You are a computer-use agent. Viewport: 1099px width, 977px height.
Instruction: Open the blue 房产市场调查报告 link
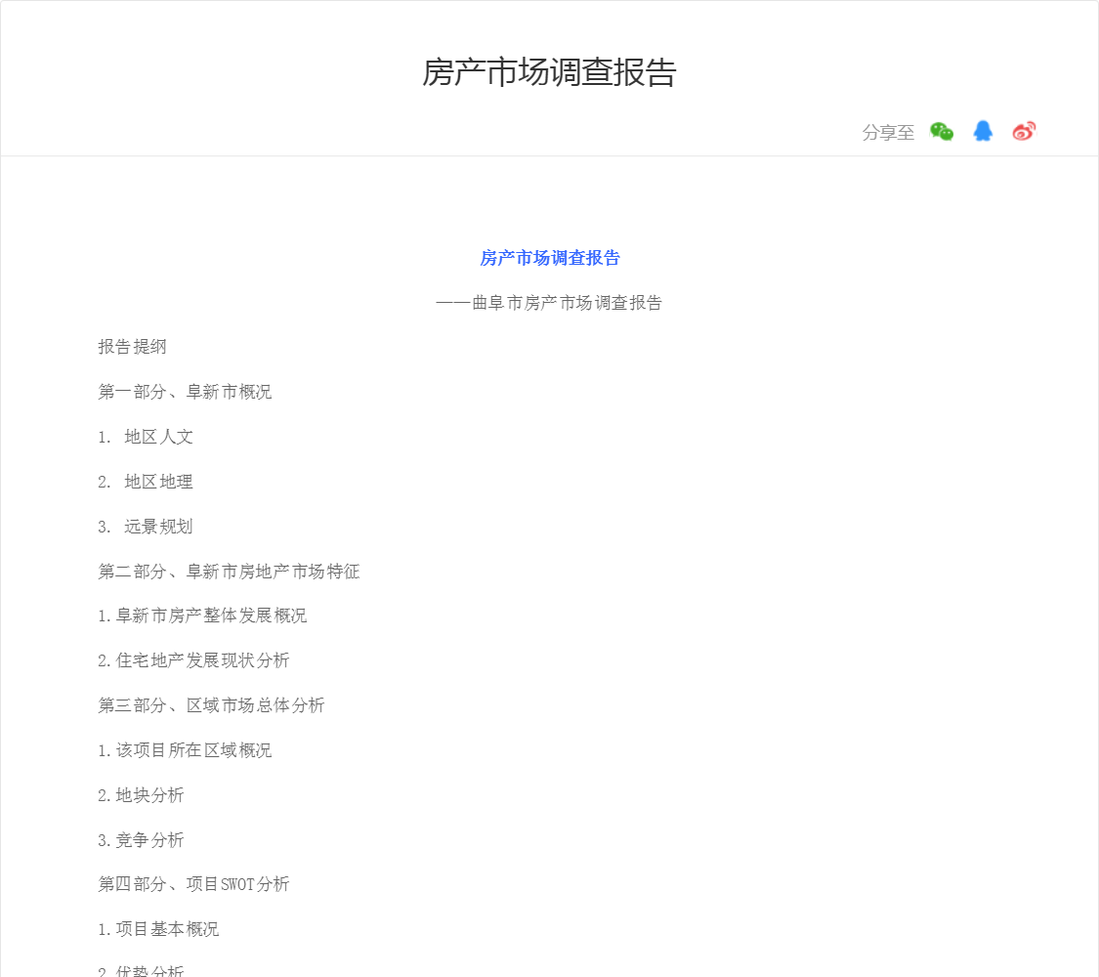click(x=549, y=258)
